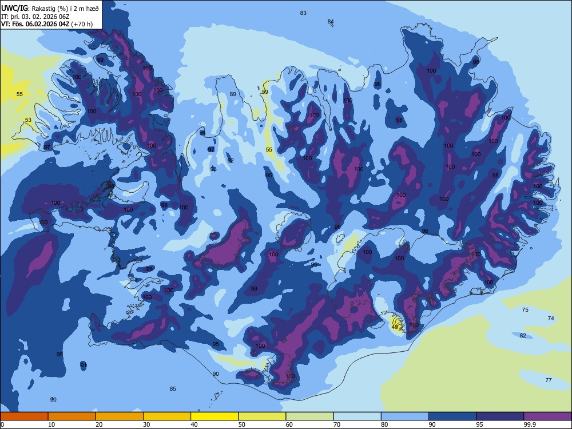
Task: Click the low humidity value '49' in the southeast
Action: click(395, 327)
